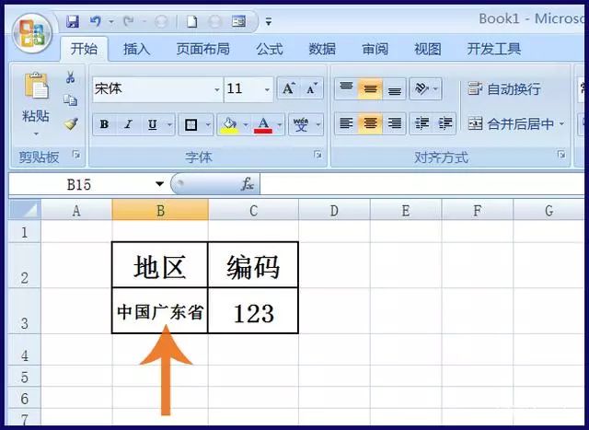
Task: Click the 粘贴 paste icon
Action: [36, 86]
